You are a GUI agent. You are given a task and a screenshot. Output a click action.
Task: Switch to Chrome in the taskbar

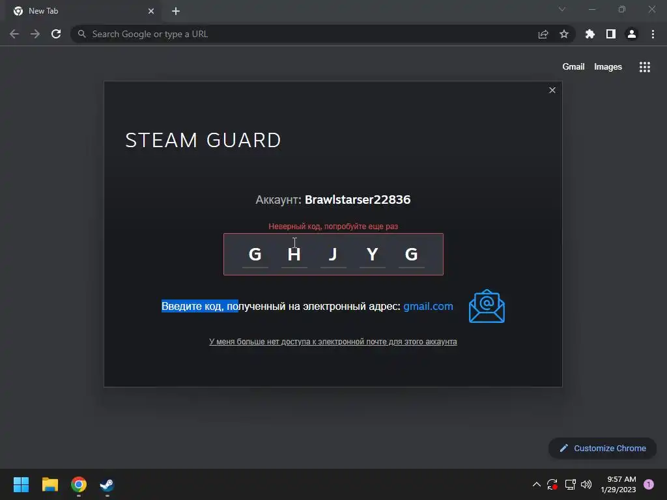pyautogui.click(x=79, y=484)
